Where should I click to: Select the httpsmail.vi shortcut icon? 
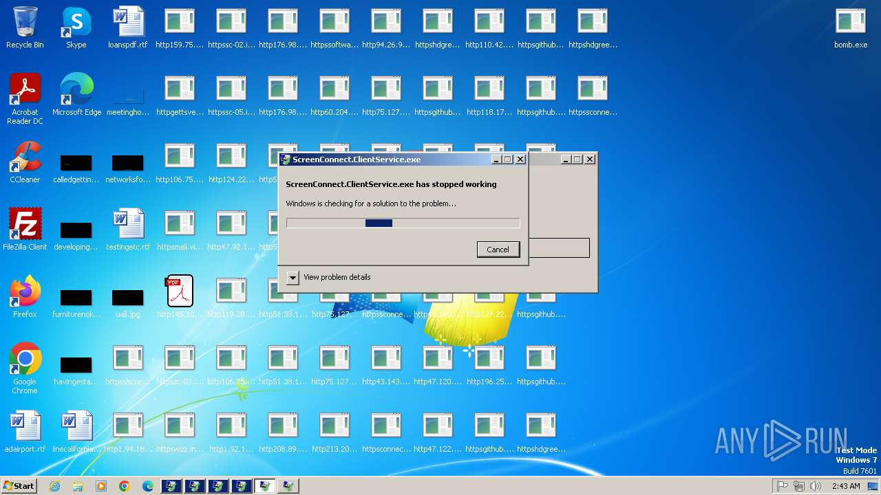[x=180, y=230]
